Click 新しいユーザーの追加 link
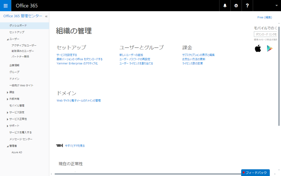This screenshot has width=281, height=176. [131, 55]
